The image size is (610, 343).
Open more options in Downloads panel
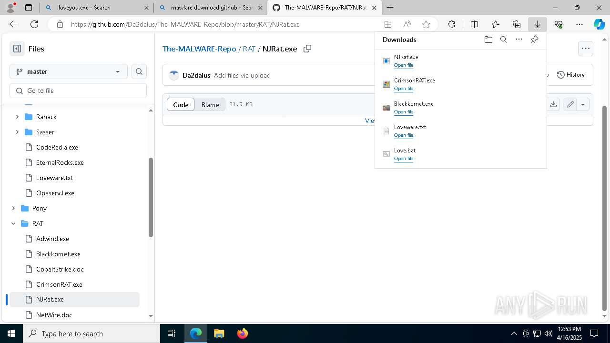519,40
